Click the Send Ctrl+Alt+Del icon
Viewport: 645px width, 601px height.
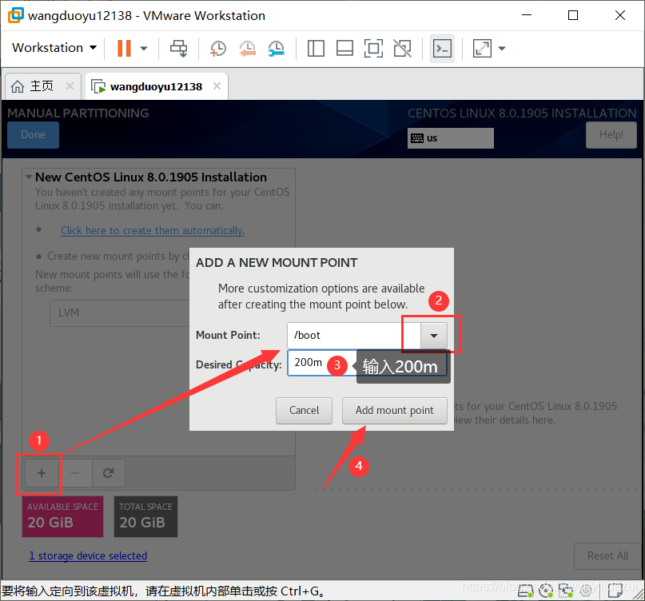pos(178,48)
